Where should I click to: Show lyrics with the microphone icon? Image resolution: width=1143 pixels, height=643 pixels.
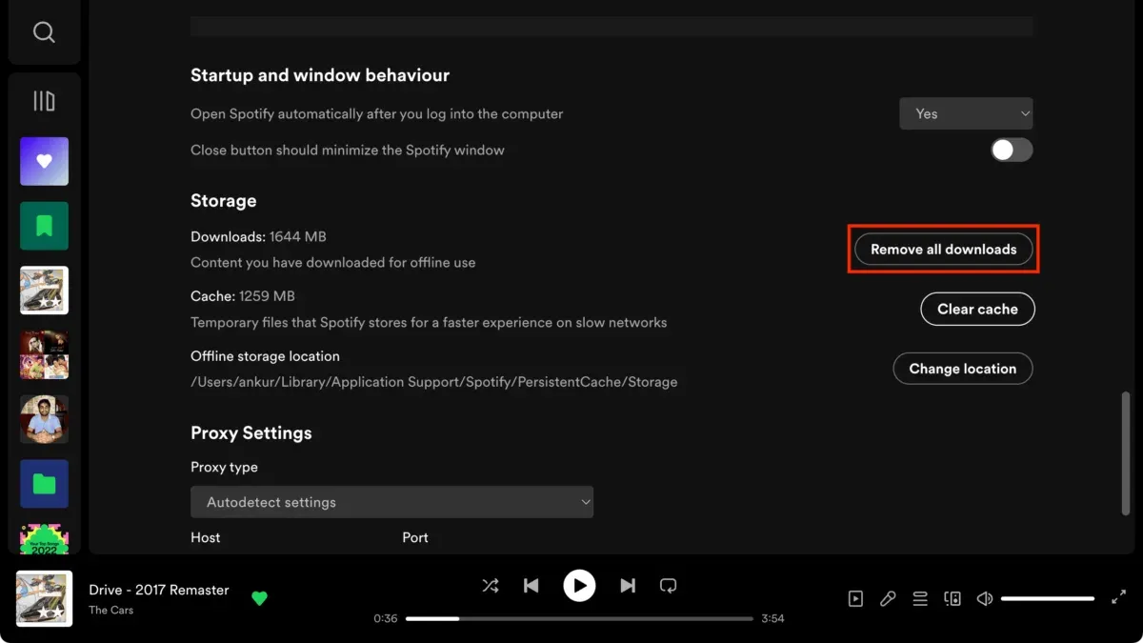(x=888, y=598)
